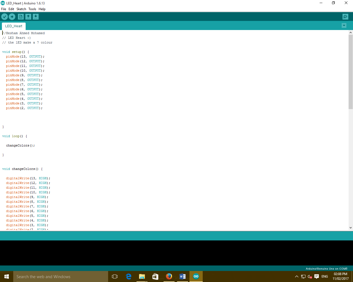Click the line "pinMode(2, OUTPUT);"

click(24, 108)
